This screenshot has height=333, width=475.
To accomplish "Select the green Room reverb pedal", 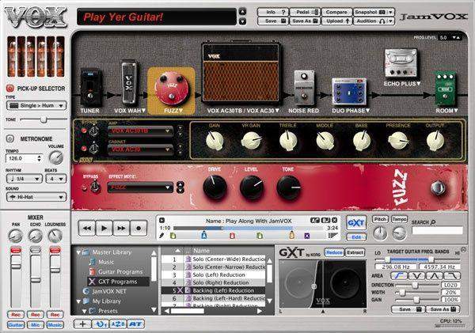I will (445, 89).
